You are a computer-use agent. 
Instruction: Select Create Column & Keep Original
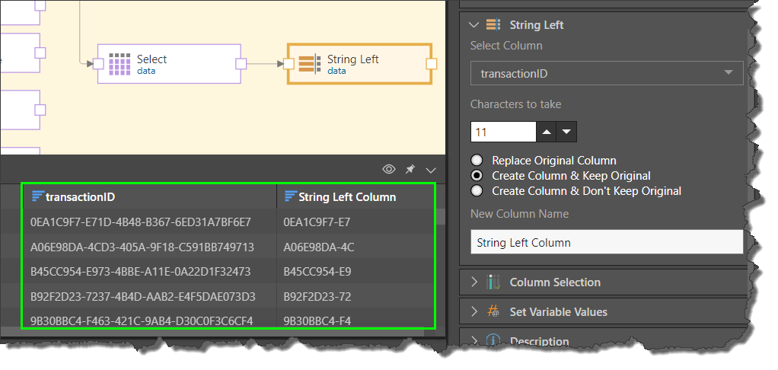(477, 176)
